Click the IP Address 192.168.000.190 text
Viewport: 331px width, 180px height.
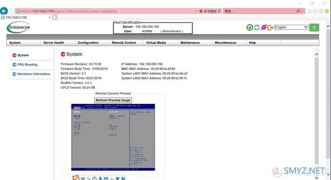(142, 64)
